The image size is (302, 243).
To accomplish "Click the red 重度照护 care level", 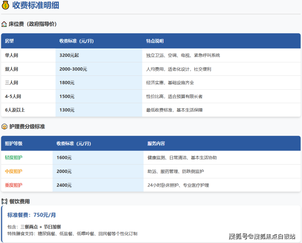I will 13,185.
